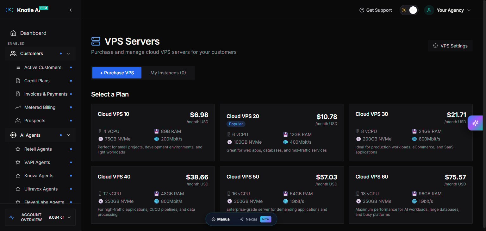Switch to Manual mode in bottom bar
The height and width of the screenshot is (231, 486).
coord(221,219)
